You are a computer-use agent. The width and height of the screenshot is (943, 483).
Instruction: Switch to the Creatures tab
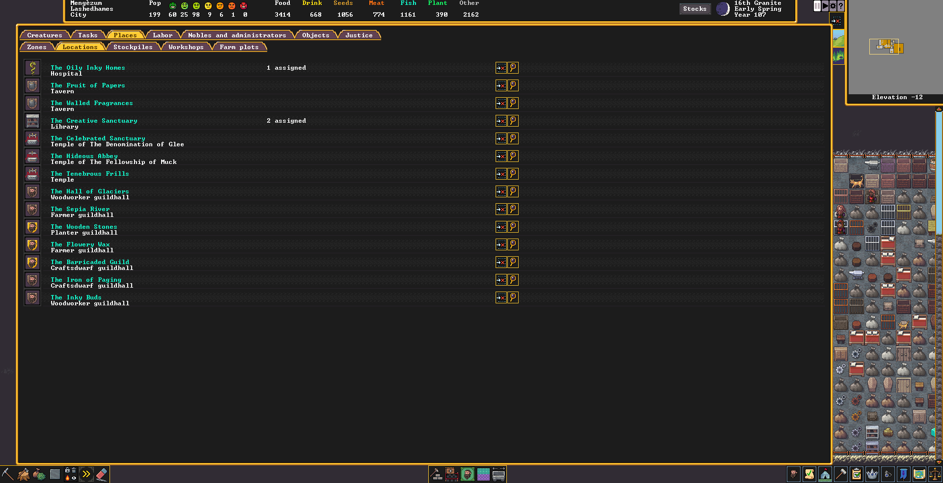(x=45, y=35)
